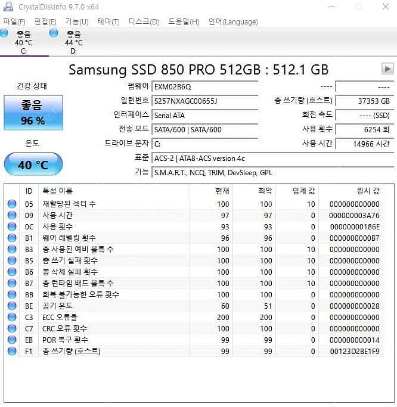
Task: Click the 임계 값 column header
Action: (297, 191)
